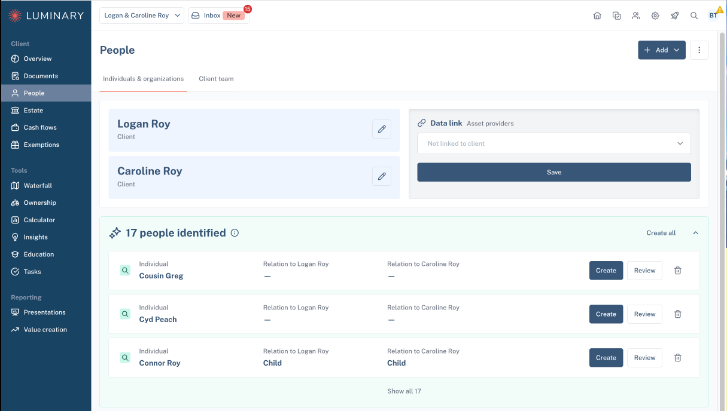Click the Create all link

pyautogui.click(x=661, y=233)
